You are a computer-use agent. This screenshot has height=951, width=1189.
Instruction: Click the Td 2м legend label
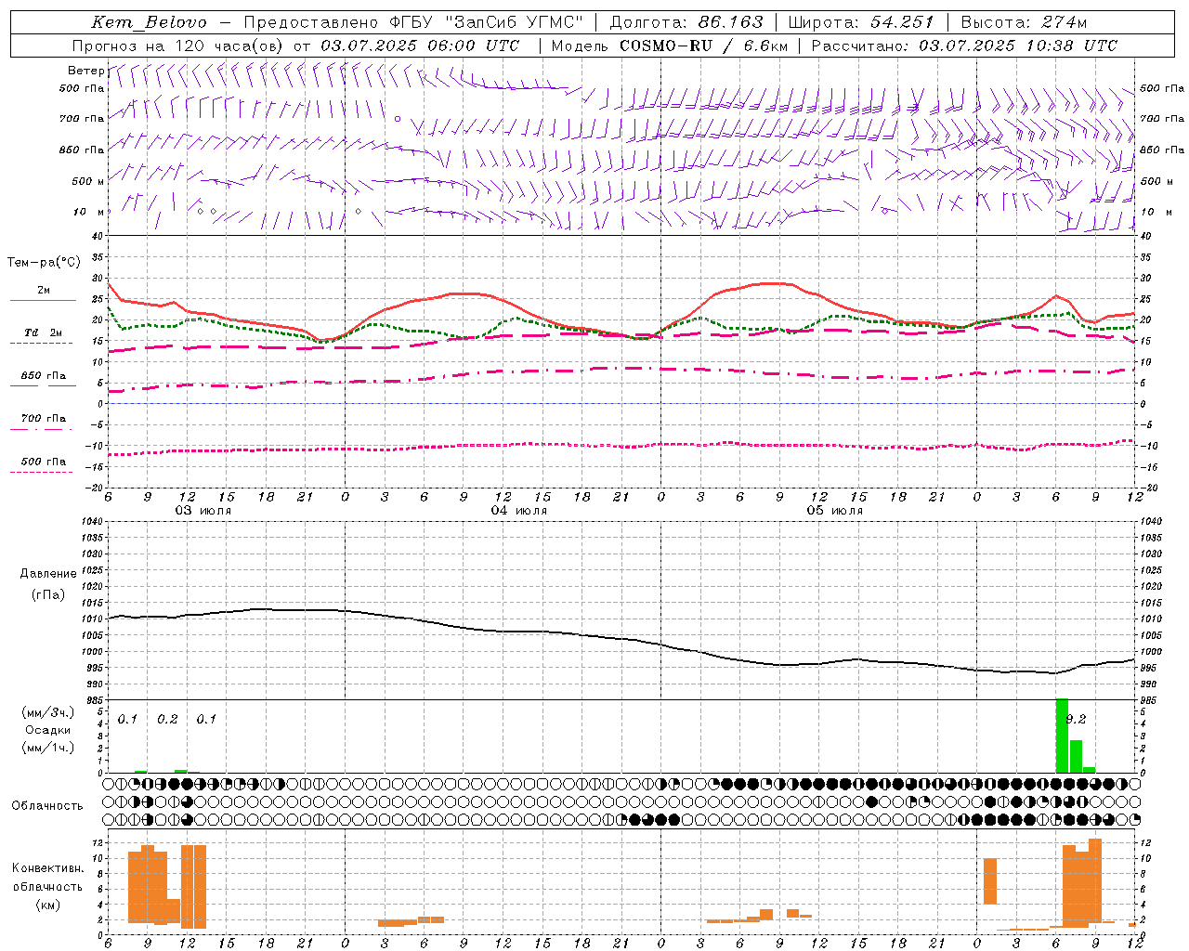(43, 332)
